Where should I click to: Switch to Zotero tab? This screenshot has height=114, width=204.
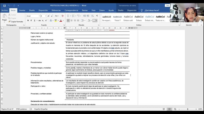coord(102,10)
